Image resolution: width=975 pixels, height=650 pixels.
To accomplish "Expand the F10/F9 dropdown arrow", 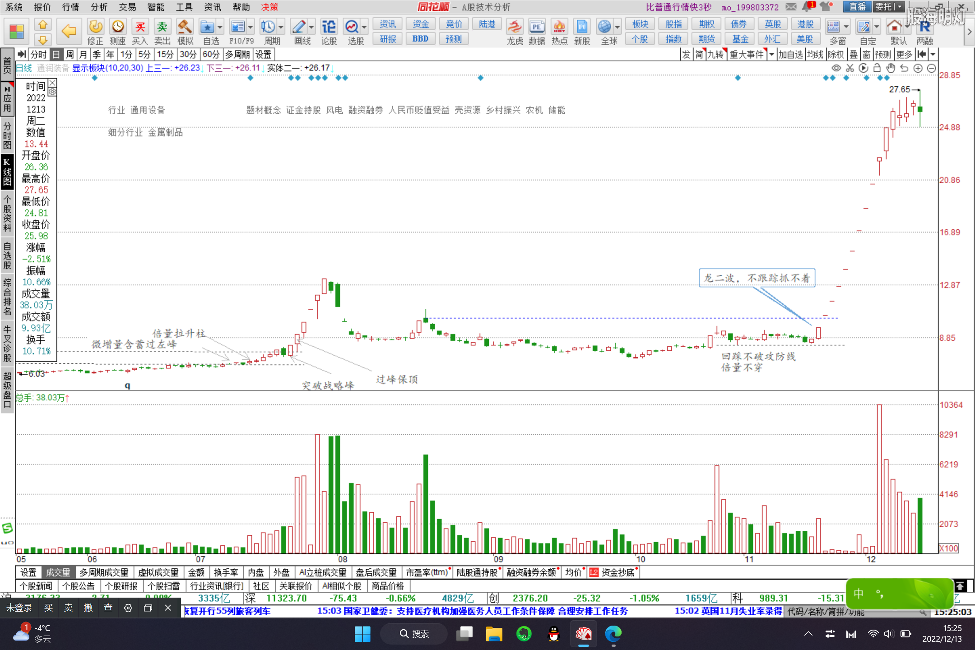I will pyautogui.click(x=251, y=27).
